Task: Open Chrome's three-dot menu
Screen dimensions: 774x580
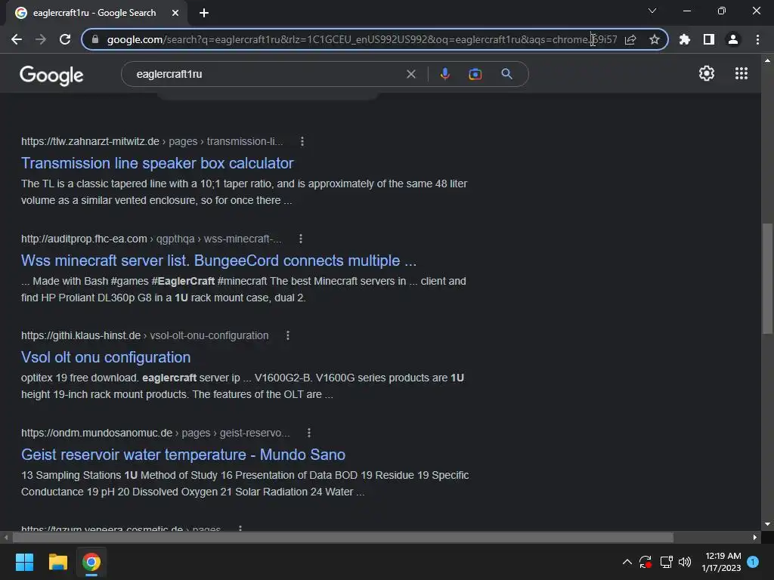Action: point(757,39)
